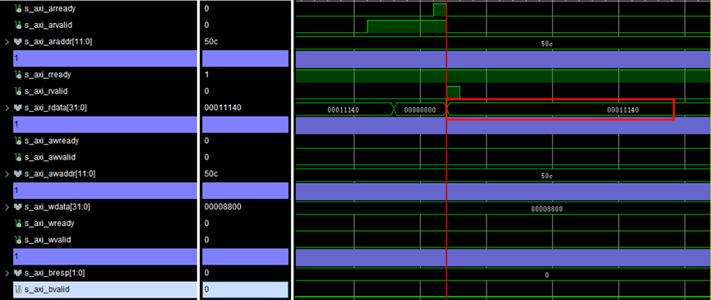Image resolution: width=711 pixels, height=300 pixels.
Task: Click the s_axi_arvalid high pulse in waveform
Action: pyautogui.click(x=407, y=26)
